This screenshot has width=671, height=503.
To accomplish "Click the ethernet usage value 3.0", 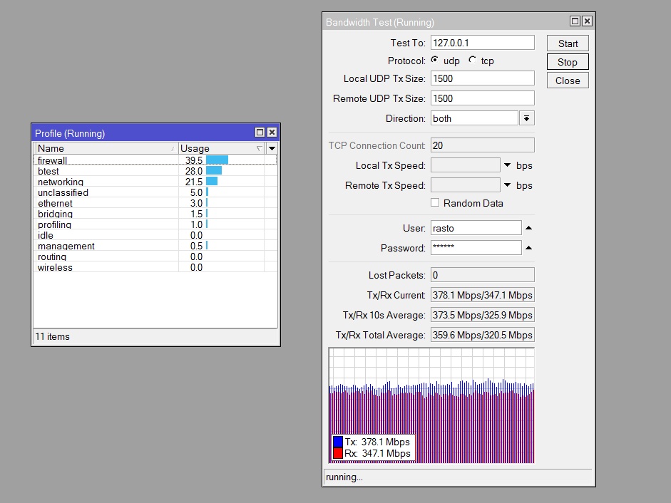I will tap(196, 203).
